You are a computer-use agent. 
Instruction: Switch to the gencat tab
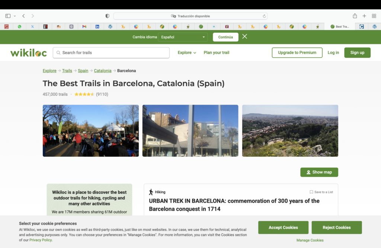[x=7, y=26]
